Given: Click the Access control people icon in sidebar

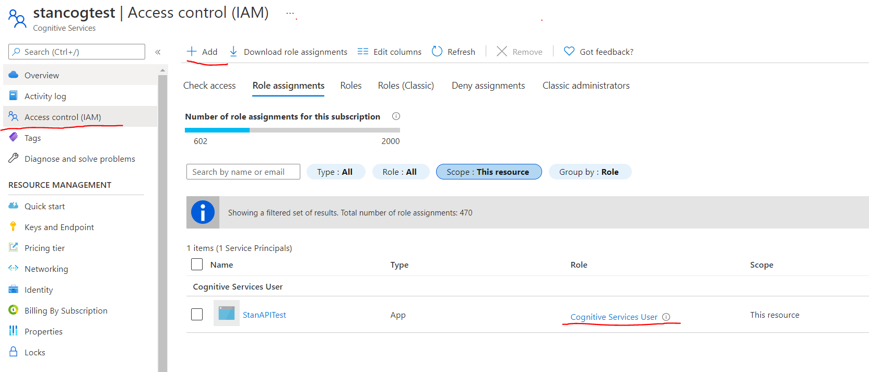Looking at the screenshot, I should click(x=14, y=116).
